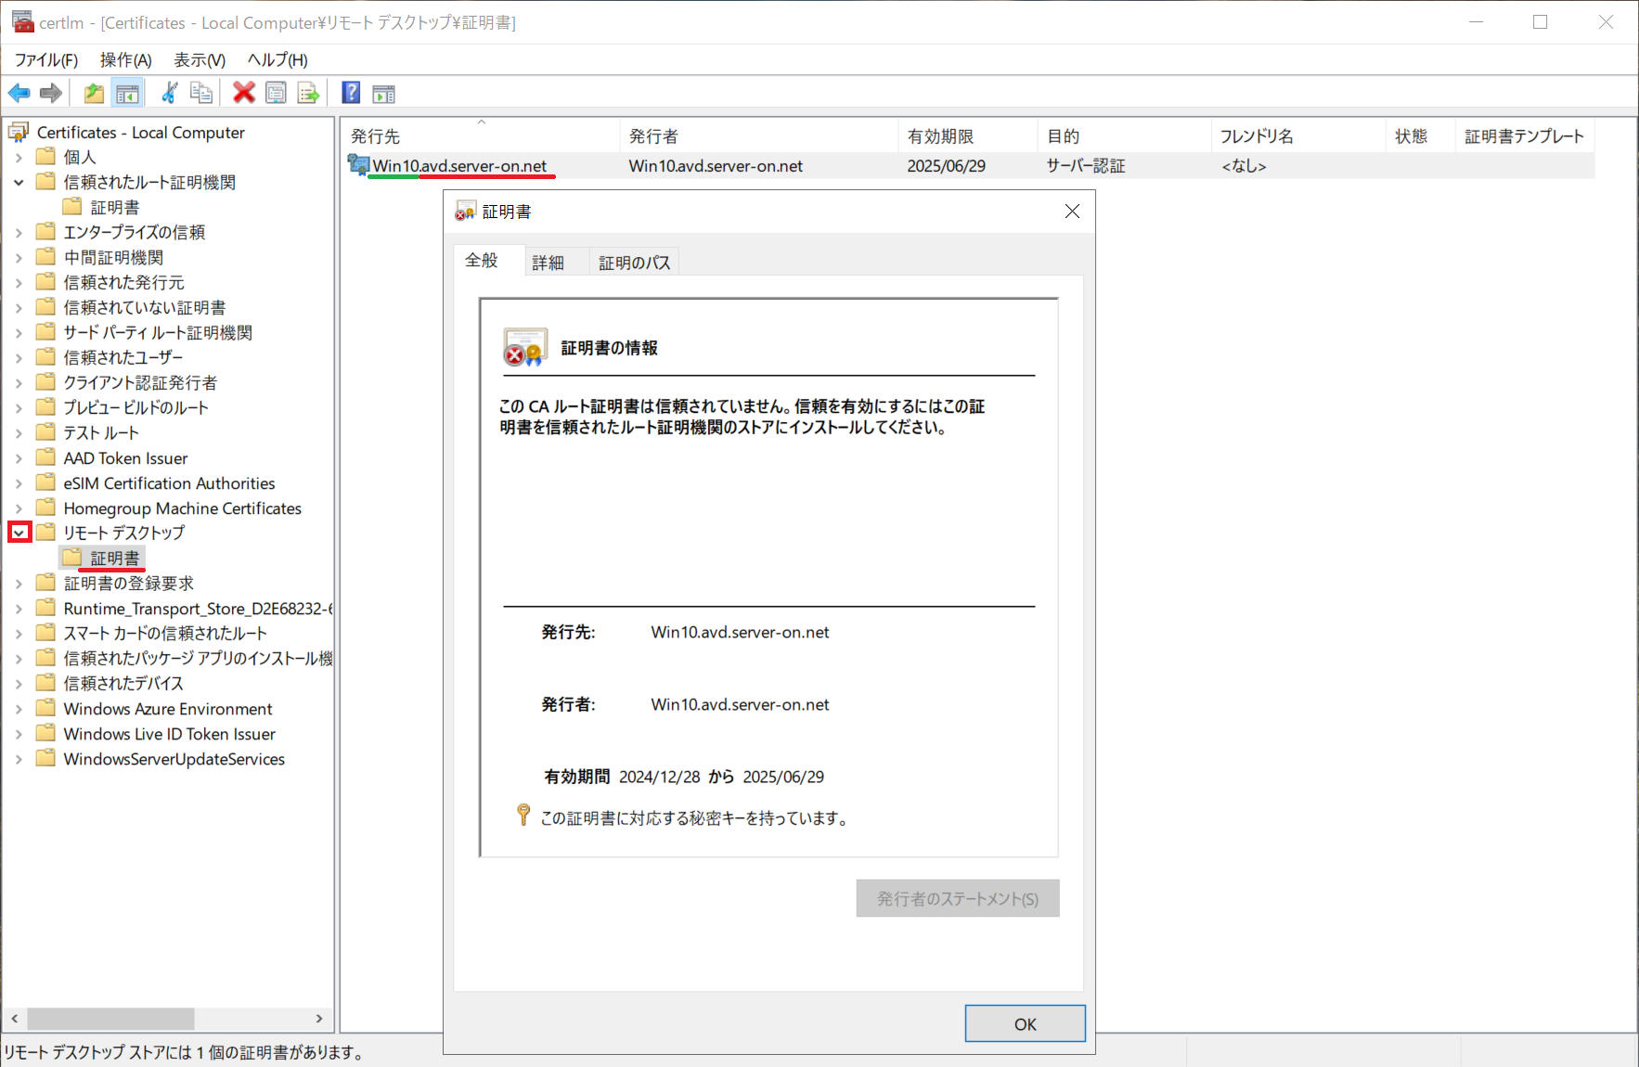Click the Copy toolbar icon
The height and width of the screenshot is (1067, 1639).
(x=200, y=93)
